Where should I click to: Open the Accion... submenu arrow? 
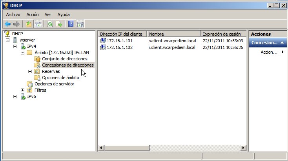(x=283, y=52)
